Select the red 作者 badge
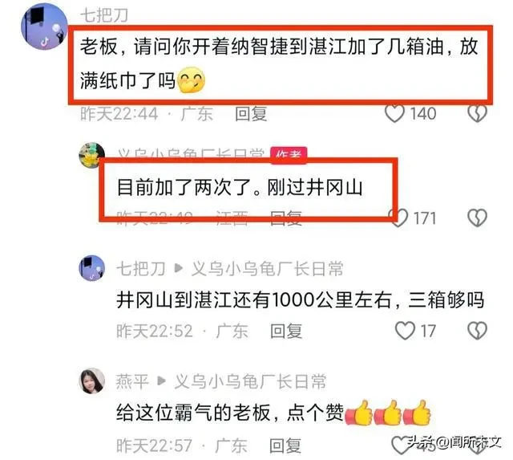 pos(289,154)
